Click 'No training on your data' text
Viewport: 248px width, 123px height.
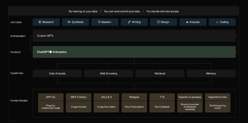point(83,11)
